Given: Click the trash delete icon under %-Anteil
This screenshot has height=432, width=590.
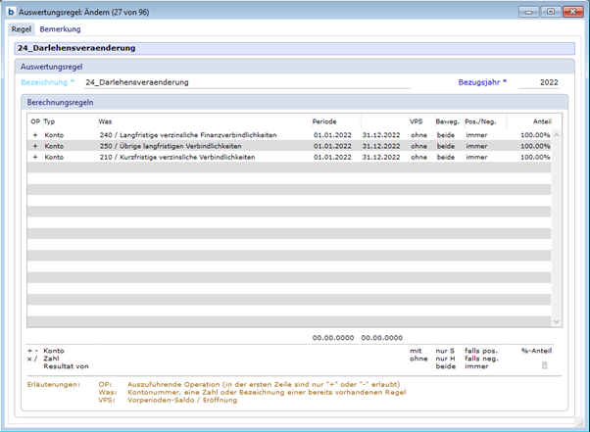Looking at the screenshot, I should (x=545, y=364).
